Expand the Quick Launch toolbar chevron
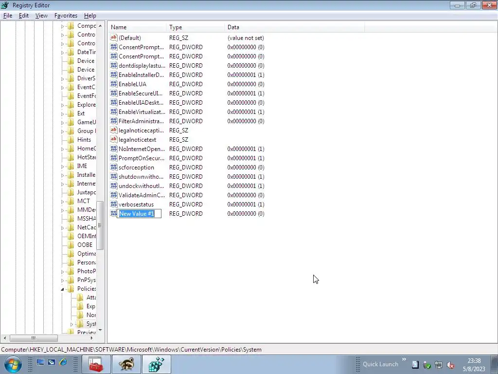 pyautogui.click(x=404, y=359)
